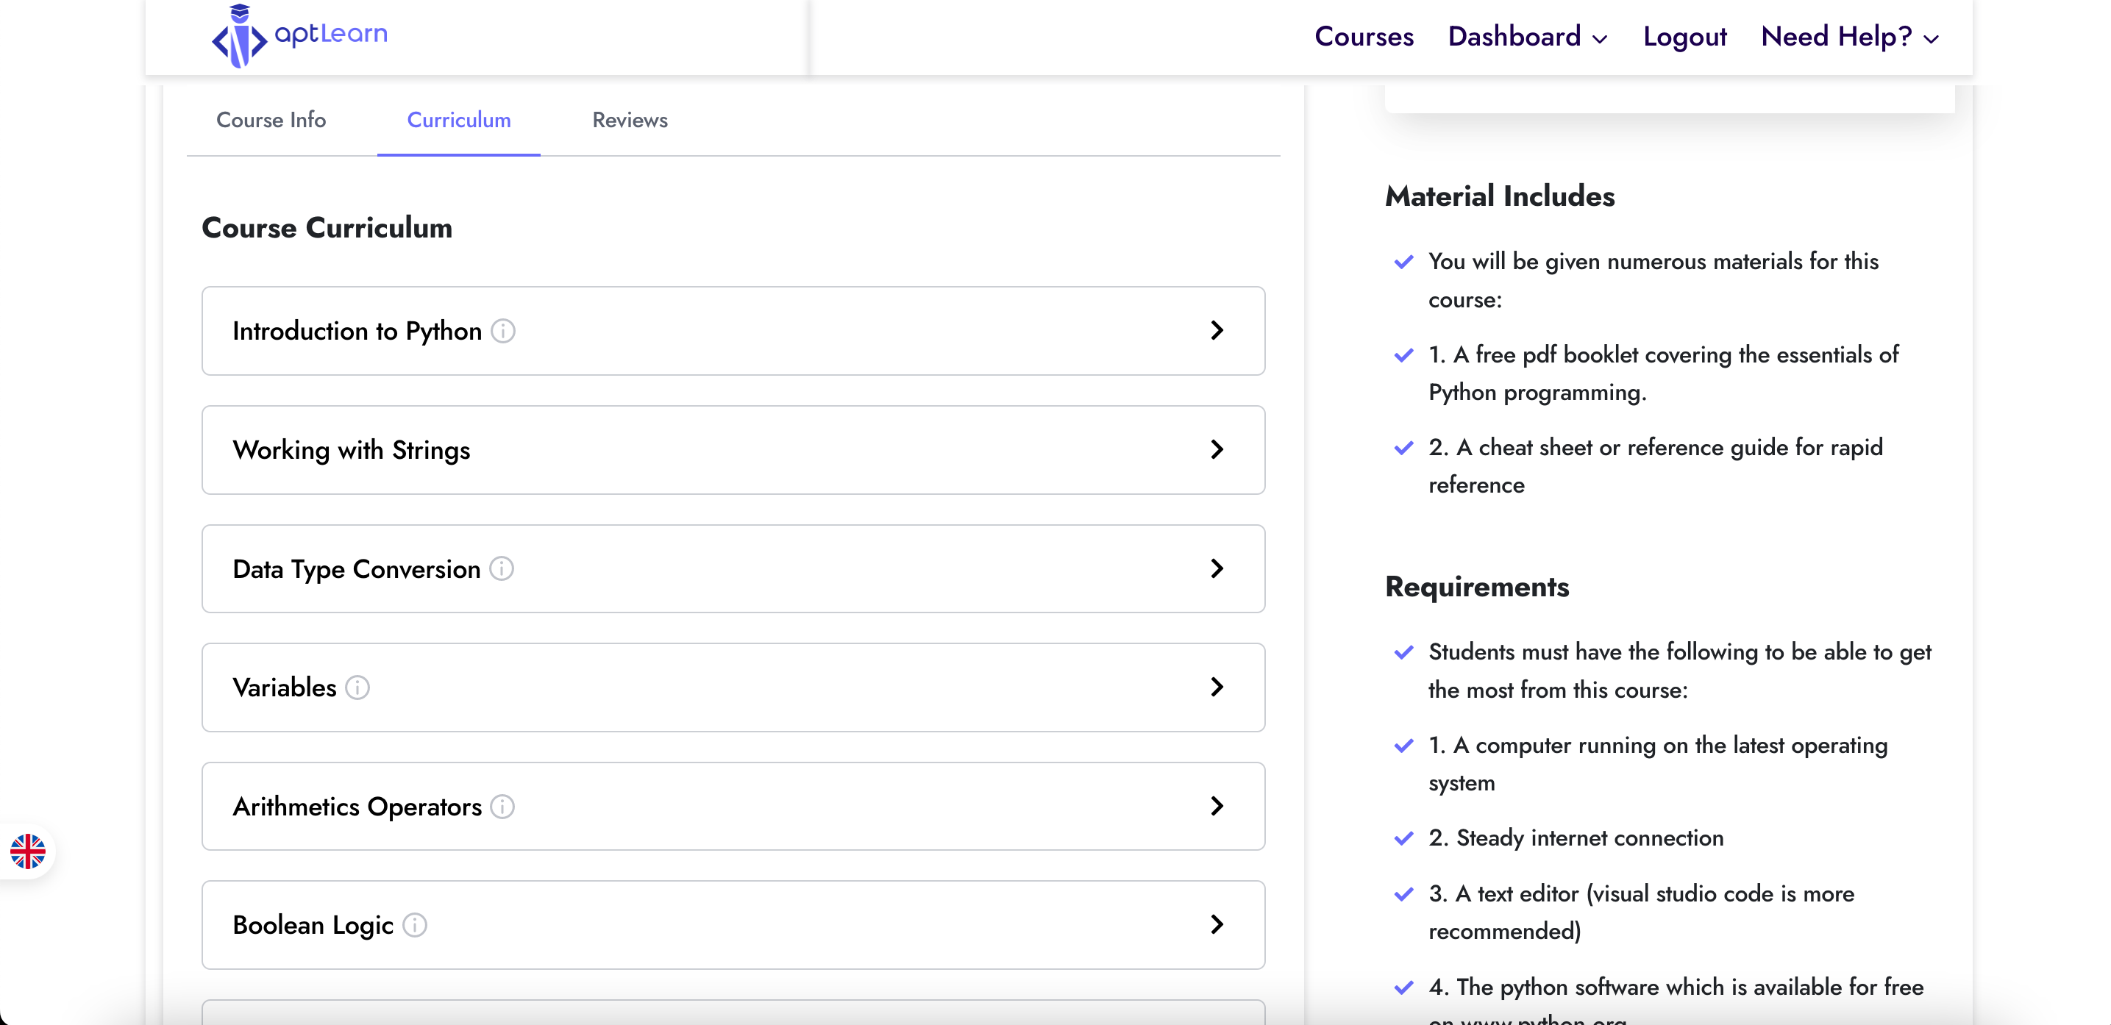
Task: Click the Introduction to Python title text
Action: (357, 331)
